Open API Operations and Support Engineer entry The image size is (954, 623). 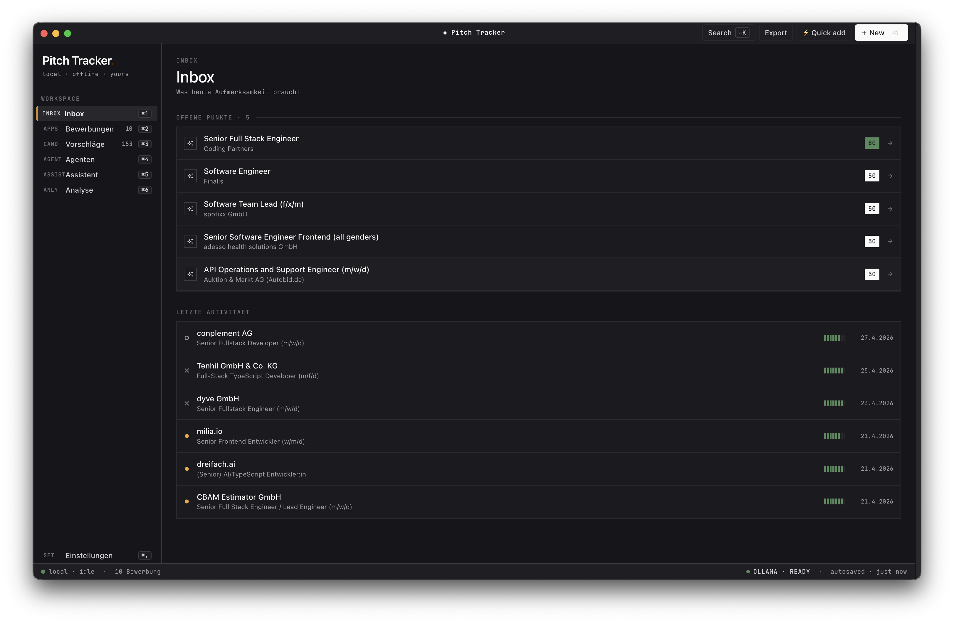(538, 274)
